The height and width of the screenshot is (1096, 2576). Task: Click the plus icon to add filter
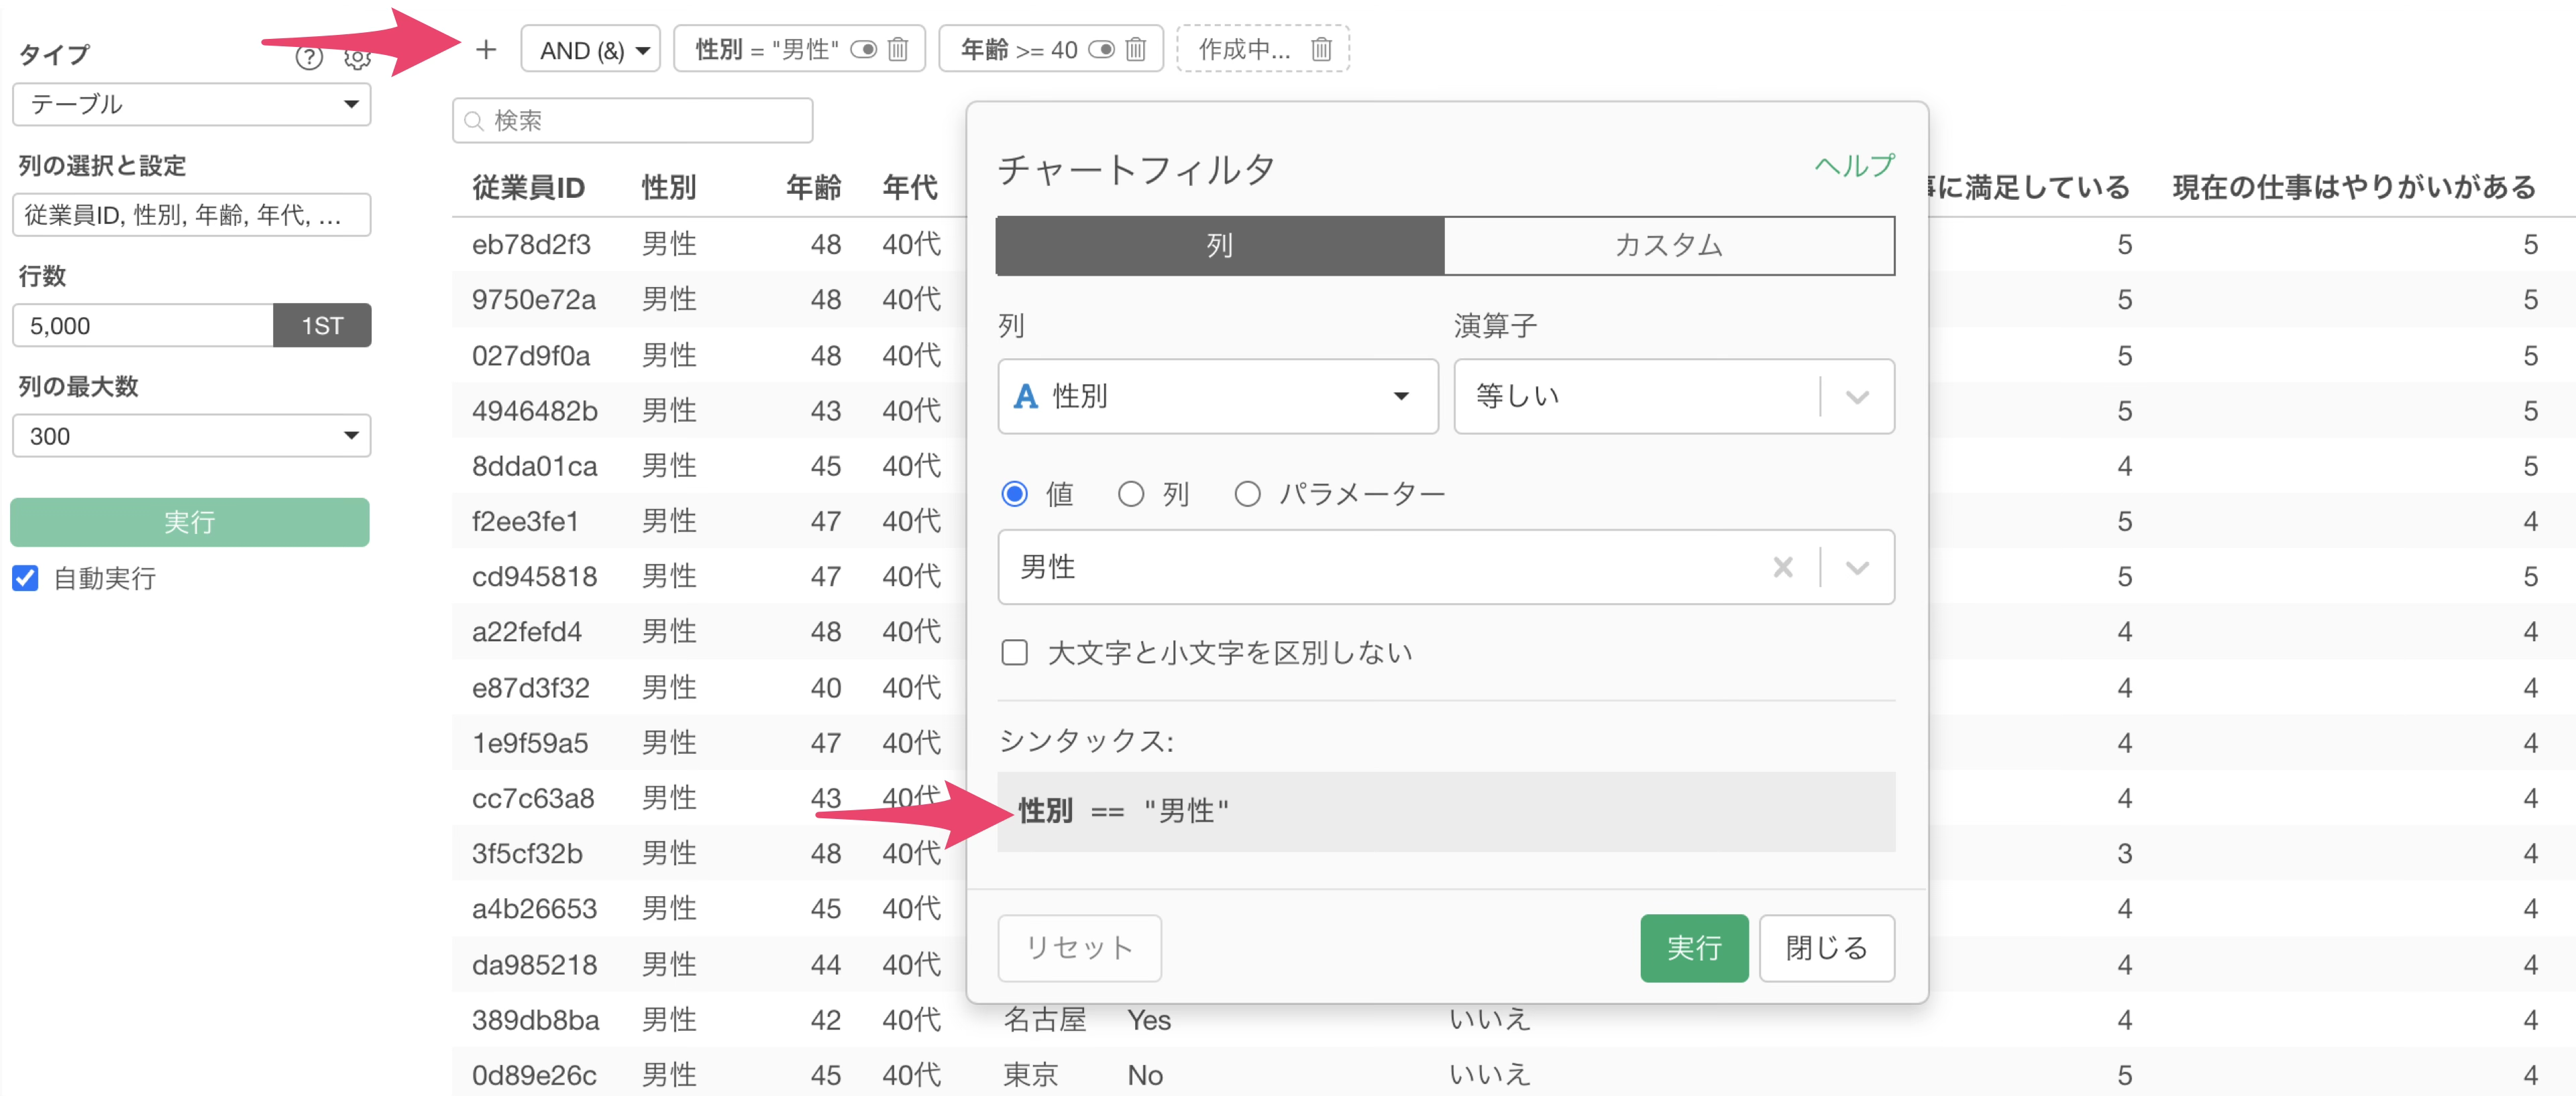tap(486, 49)
